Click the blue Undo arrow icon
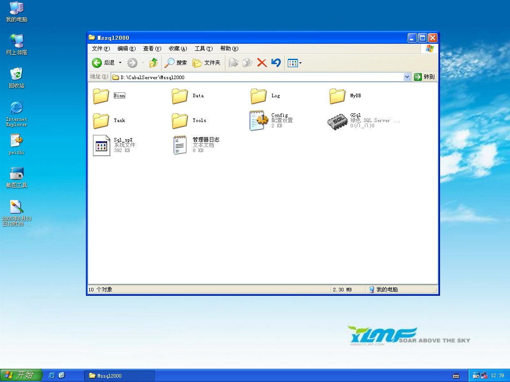The height and width of the screenshot is (382, 510). (276, 63)
